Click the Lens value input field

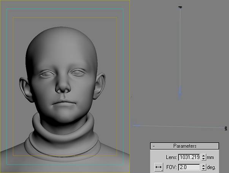[x=189, y=157]
